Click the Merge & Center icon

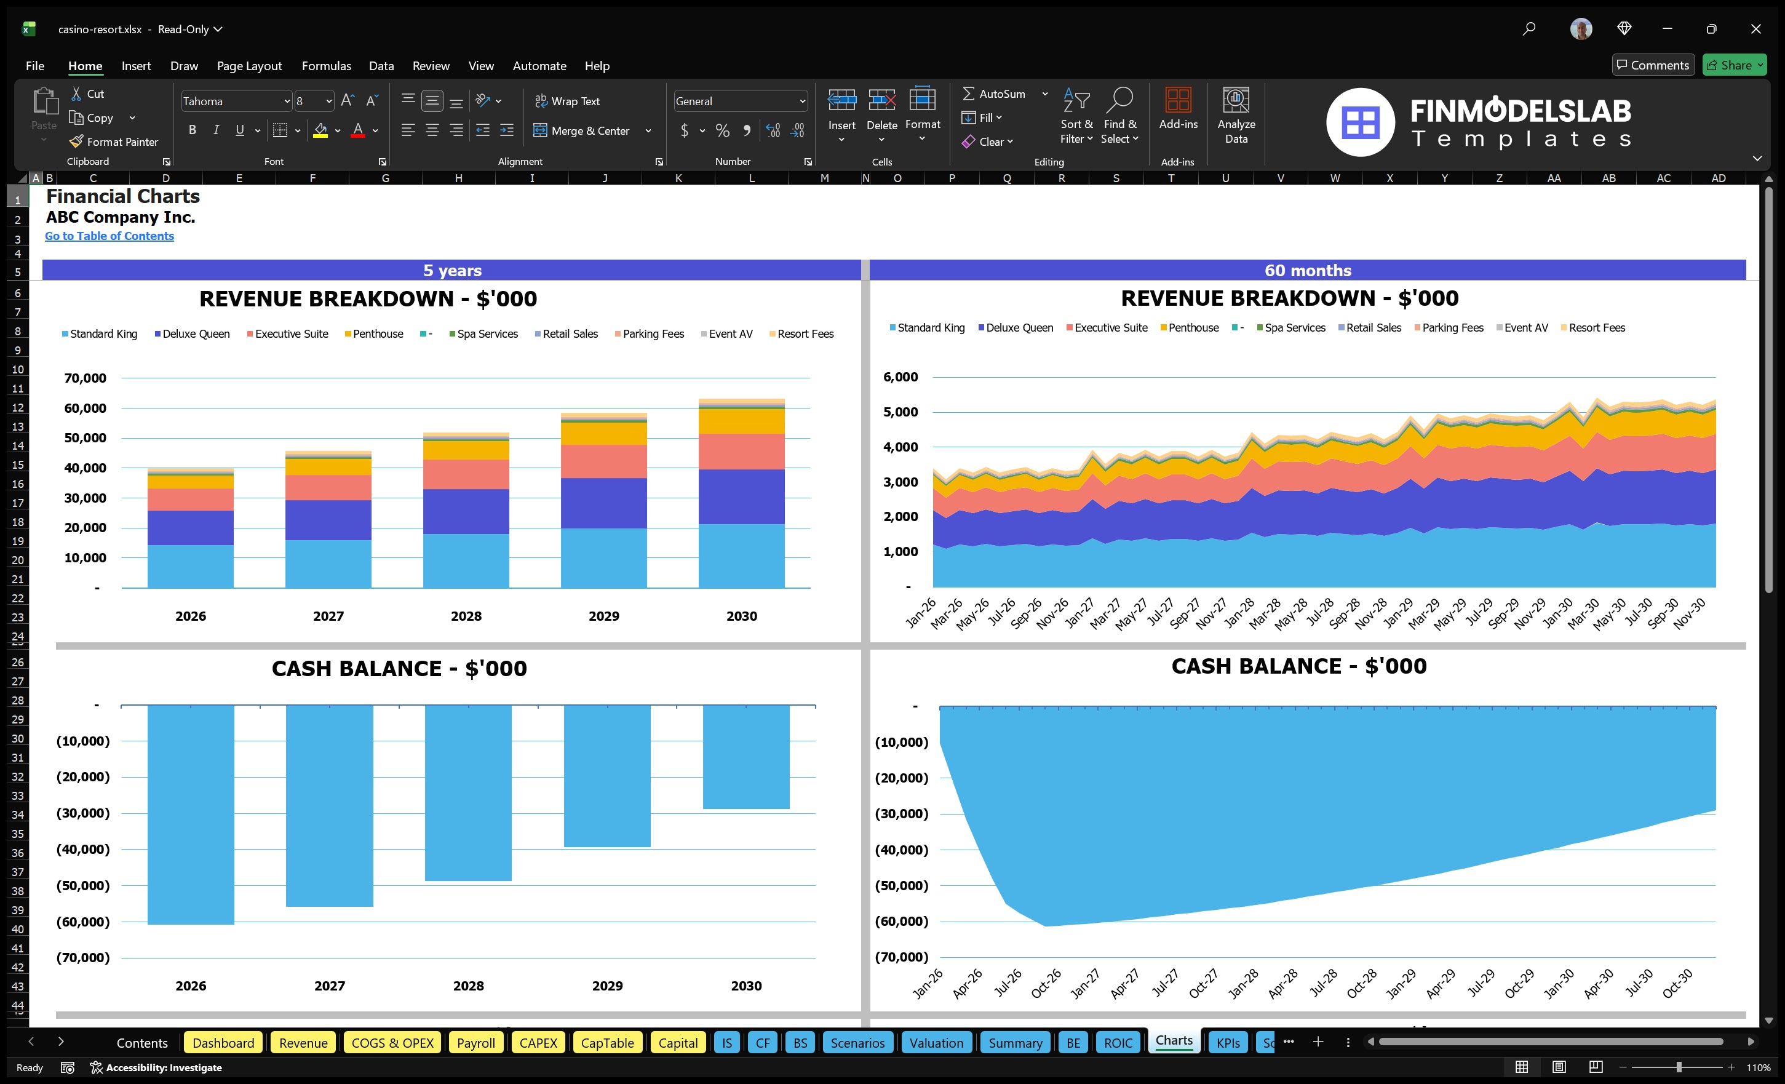pos(542,130)
